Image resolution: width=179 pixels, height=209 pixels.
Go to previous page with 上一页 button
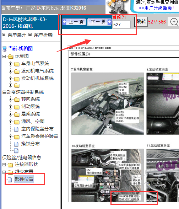pos(74,22)
